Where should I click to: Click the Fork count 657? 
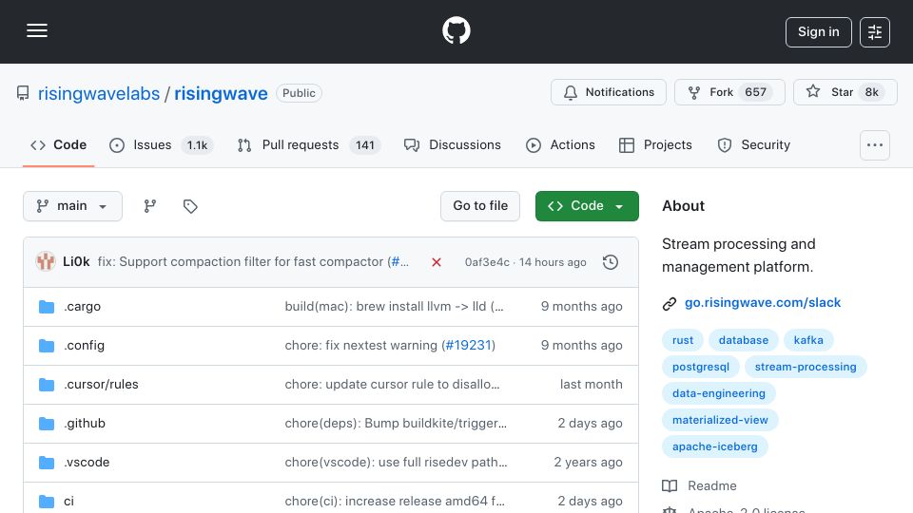[755, 92]
